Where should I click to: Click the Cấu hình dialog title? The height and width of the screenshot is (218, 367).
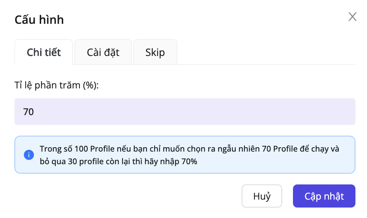pyautogui.click(x=39, y=19)
